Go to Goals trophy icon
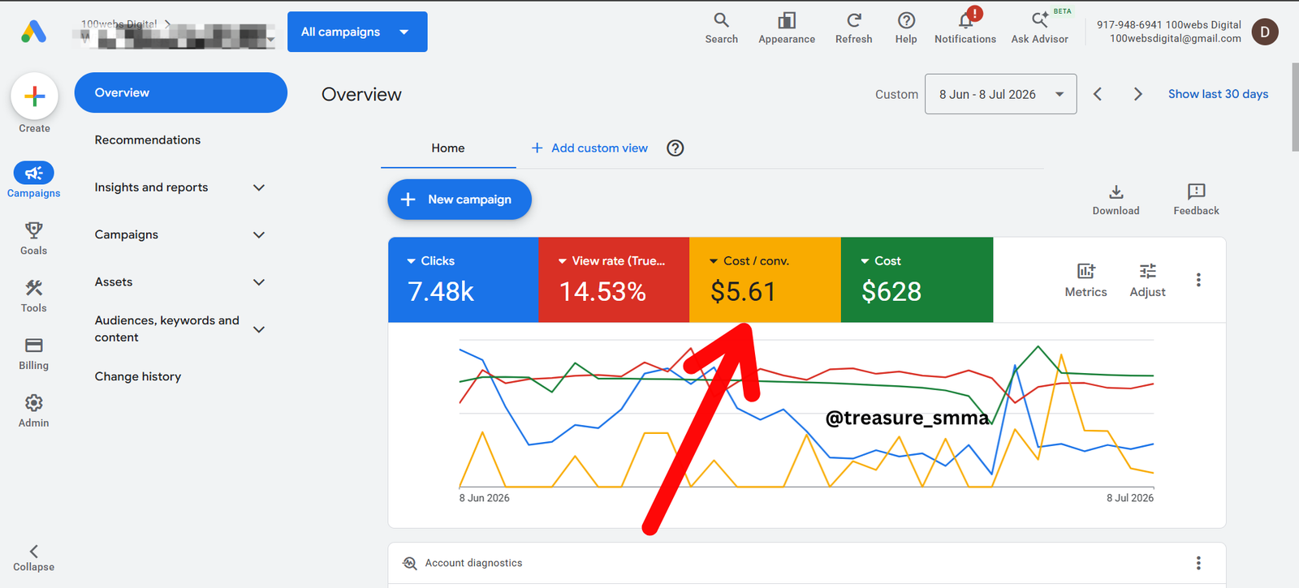The image size is (1299, 588). pos(33,230)
